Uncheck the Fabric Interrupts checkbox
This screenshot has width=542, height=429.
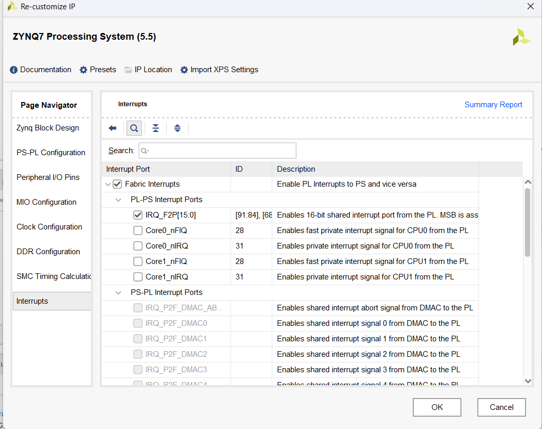[x=117, y=184]
